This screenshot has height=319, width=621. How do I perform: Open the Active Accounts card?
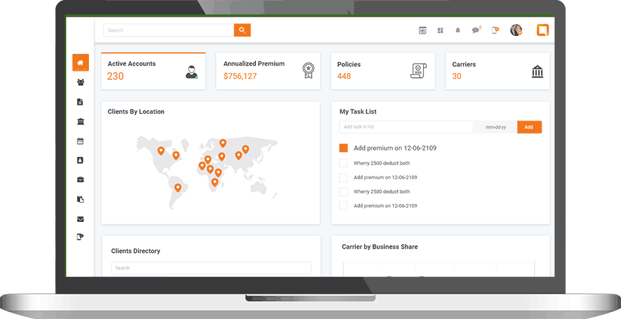pos(153,70)
